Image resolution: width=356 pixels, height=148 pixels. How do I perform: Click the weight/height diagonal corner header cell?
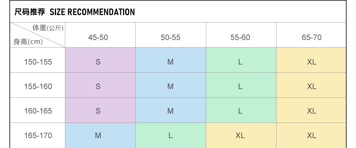[38, 35]
